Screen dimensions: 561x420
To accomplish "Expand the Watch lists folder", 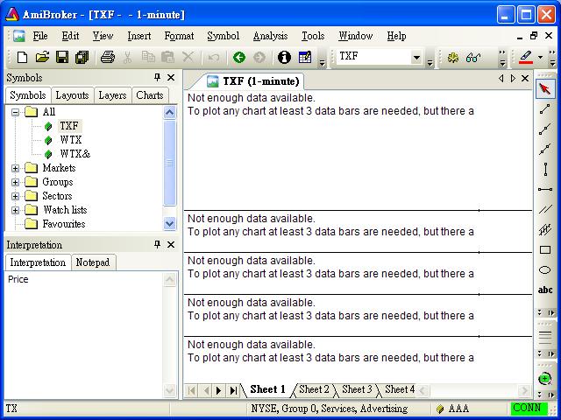I will tap(16, 210).
